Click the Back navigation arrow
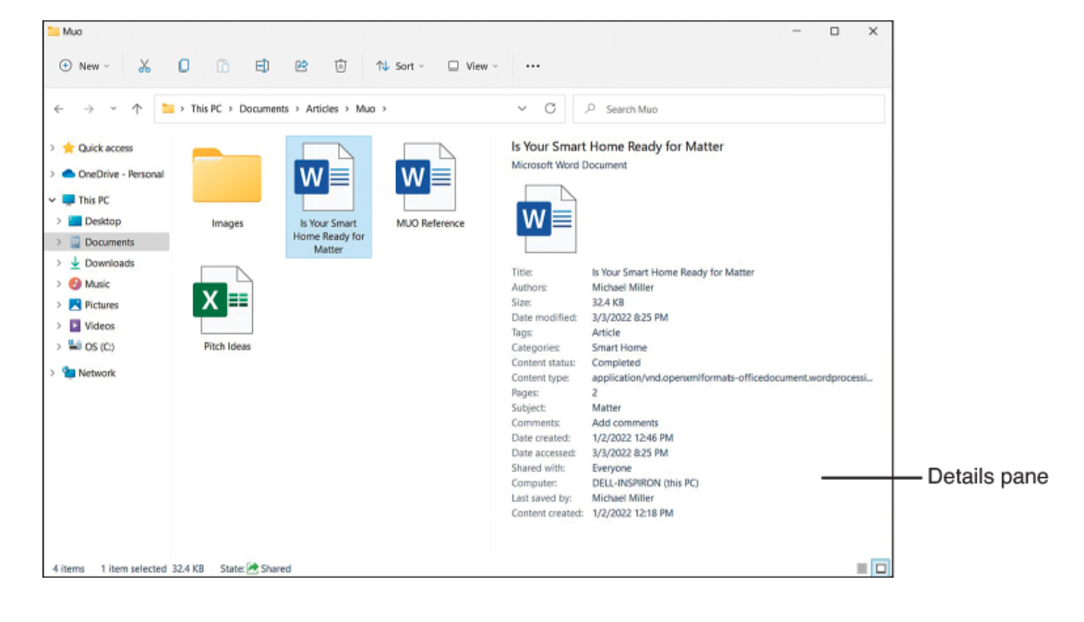 pos(59,109)
